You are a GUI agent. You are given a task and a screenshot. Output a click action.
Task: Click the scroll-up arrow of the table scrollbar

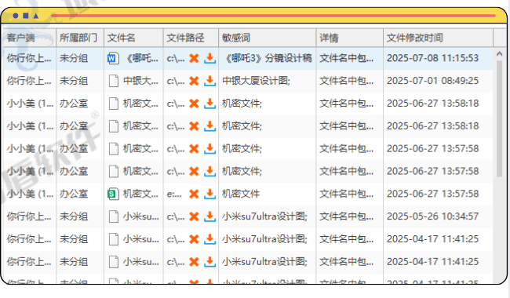[500, 54]
